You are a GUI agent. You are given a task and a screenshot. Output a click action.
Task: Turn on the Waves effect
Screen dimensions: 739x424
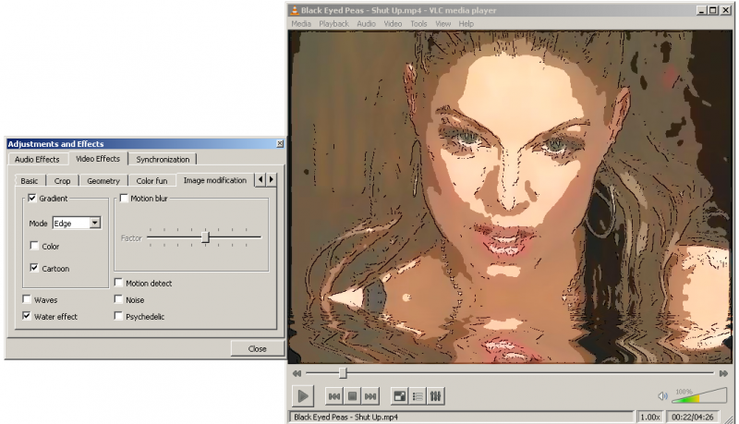pyautogui.click(x=27, y=299)
